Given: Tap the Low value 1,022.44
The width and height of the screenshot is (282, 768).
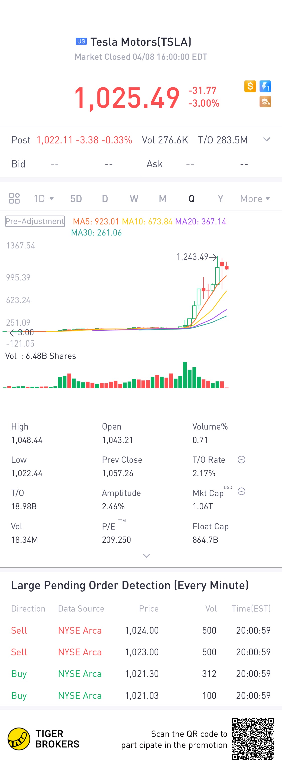Looking at the screenshot, I should (x=27, y=473).
